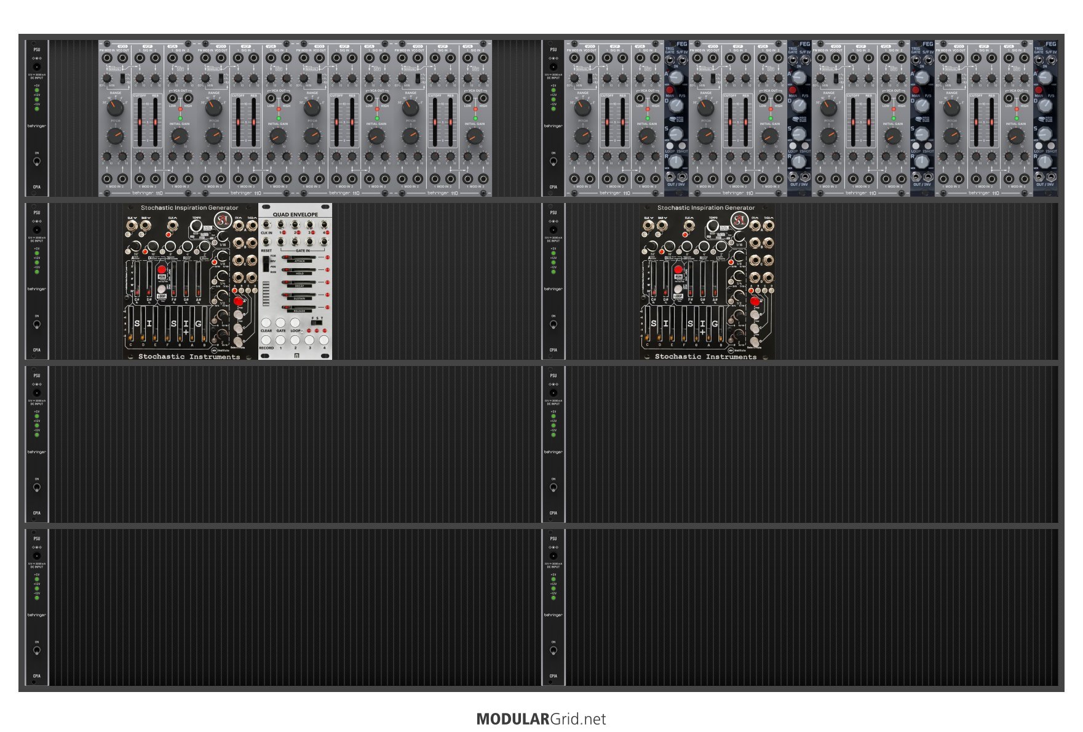Click the RELEASE slider on Quad Envelope
Image resolution: width=1083 pixels, height=732 pixels.
point(300,308)
